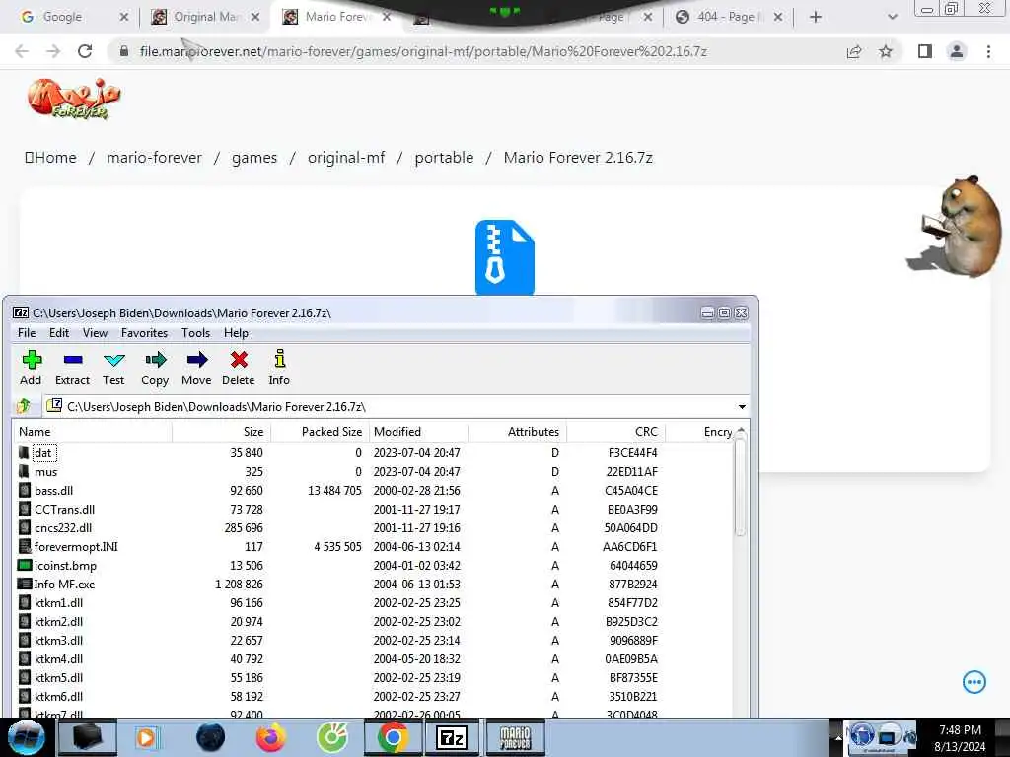This screenshot has height=757, width=1010.
Task: Go up one folder level in 7-Zip
Action: [x=24, y=406]
